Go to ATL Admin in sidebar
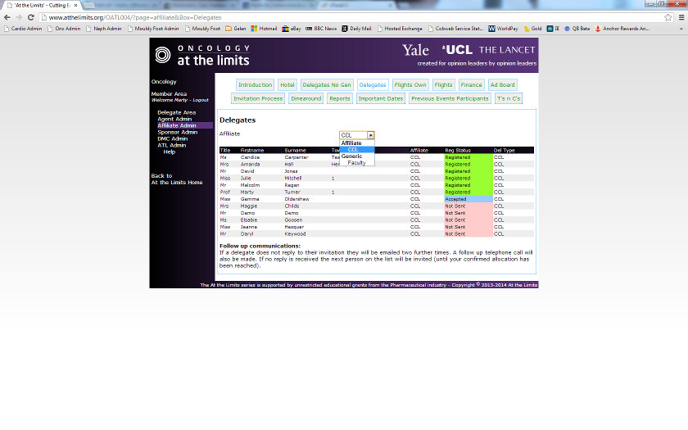This screenshot has width=688, height=430. [x=171, y=145]
